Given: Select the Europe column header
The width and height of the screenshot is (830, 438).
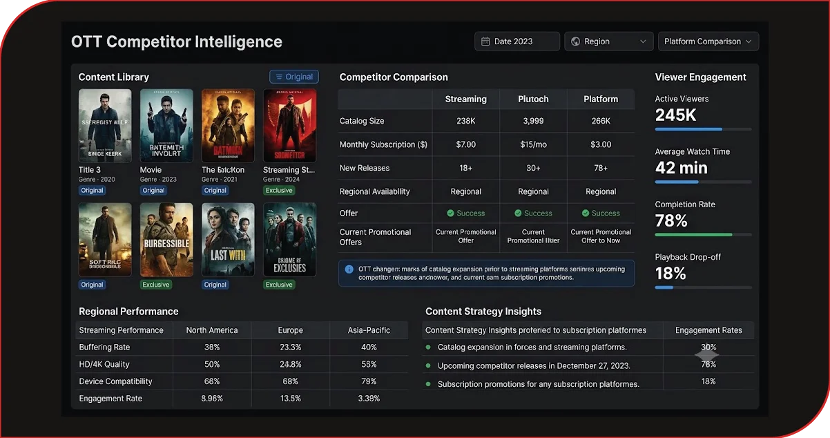Looking at the screenshot, I should 291,330.
